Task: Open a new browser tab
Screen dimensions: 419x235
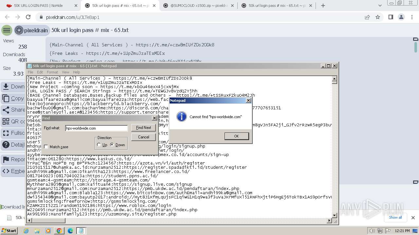Action: coord(323,6)
